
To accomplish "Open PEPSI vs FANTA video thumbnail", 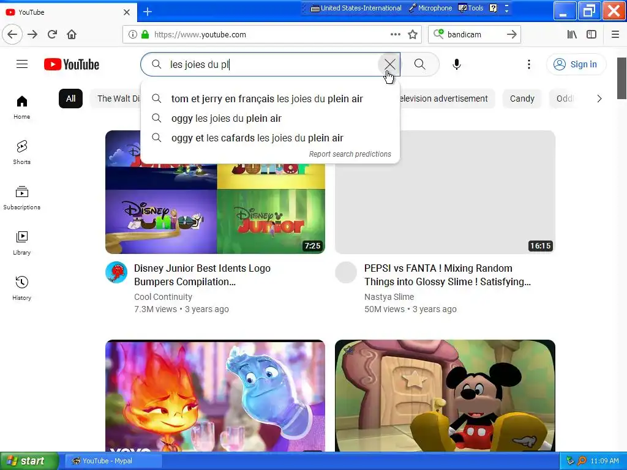I will click(x=445, y=192).
